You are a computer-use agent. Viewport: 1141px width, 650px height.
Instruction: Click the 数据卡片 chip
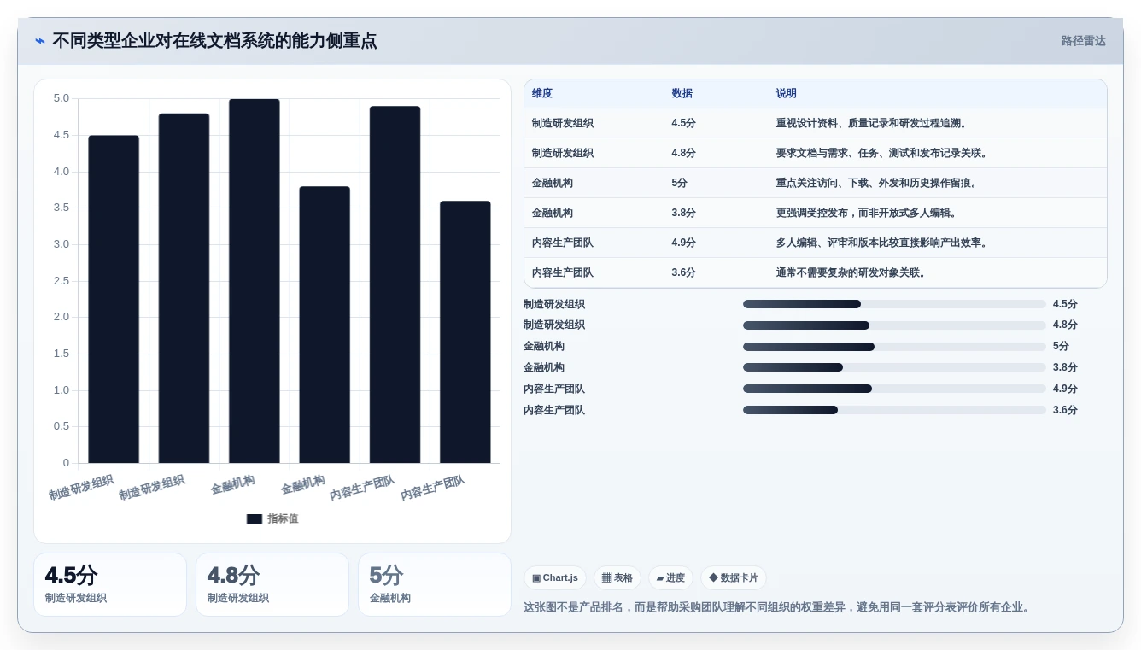(734, 577)
